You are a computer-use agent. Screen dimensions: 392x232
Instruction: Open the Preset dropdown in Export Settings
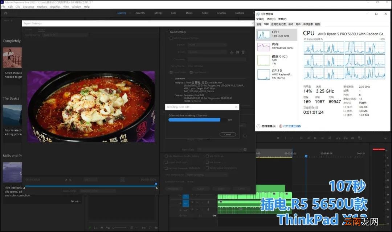(207, 52)
